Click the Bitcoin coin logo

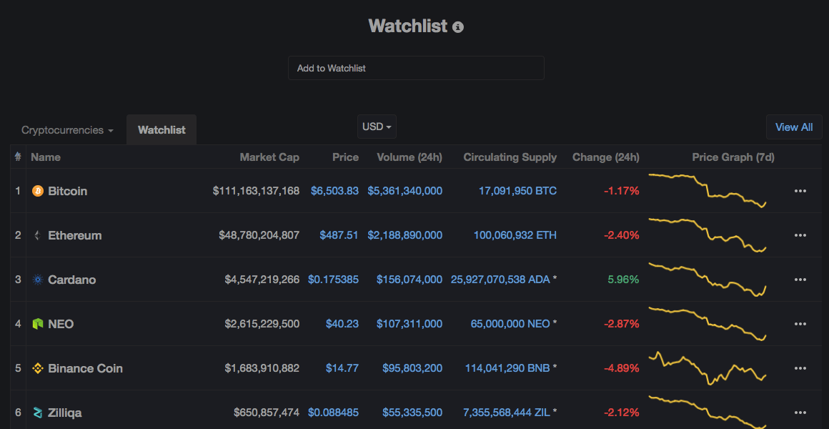coord(38,191)
